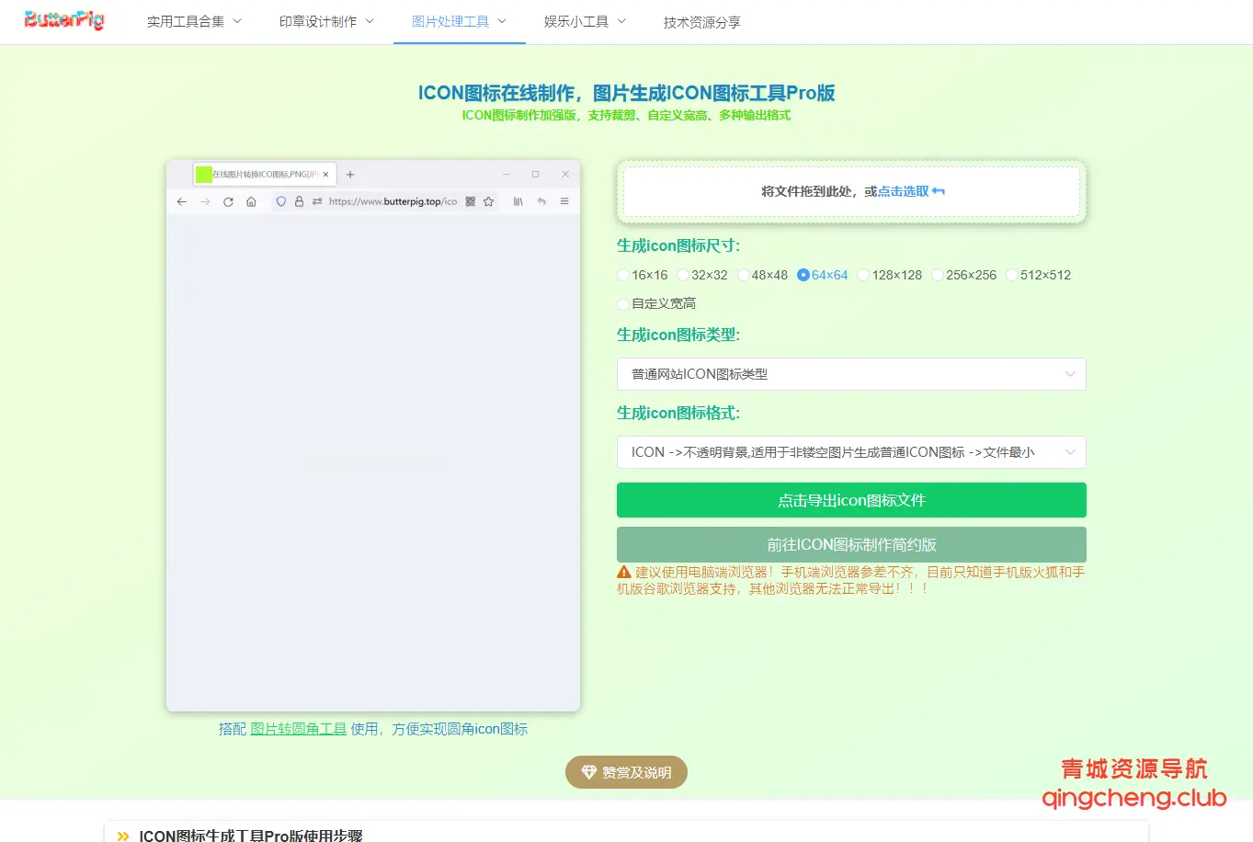Open the icon格式 dropdown

click(850, 452)
